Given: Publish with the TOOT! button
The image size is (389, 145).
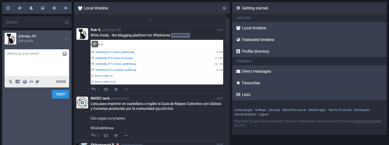Looking at the screenshot, I should [x=60, y=94].
